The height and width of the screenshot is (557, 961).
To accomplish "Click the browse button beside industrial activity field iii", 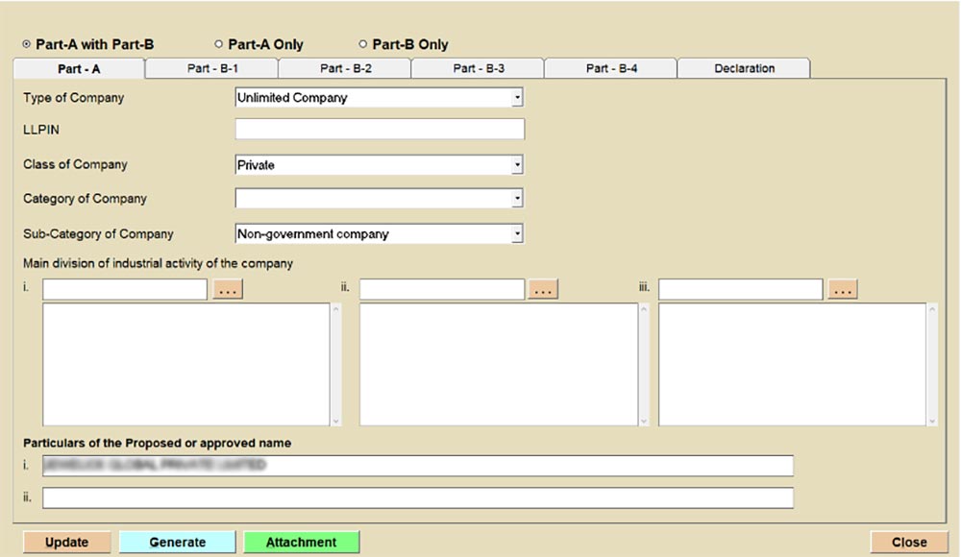I will 842,289.
